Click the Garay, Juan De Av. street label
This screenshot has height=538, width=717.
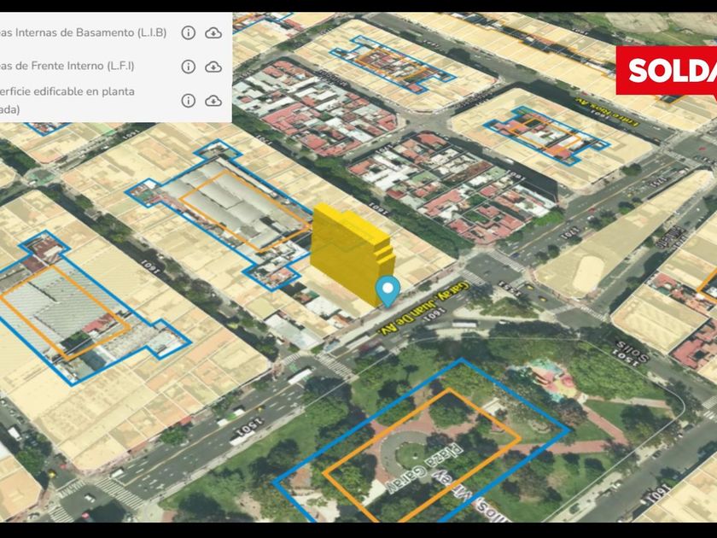click(x=423, y=308)
